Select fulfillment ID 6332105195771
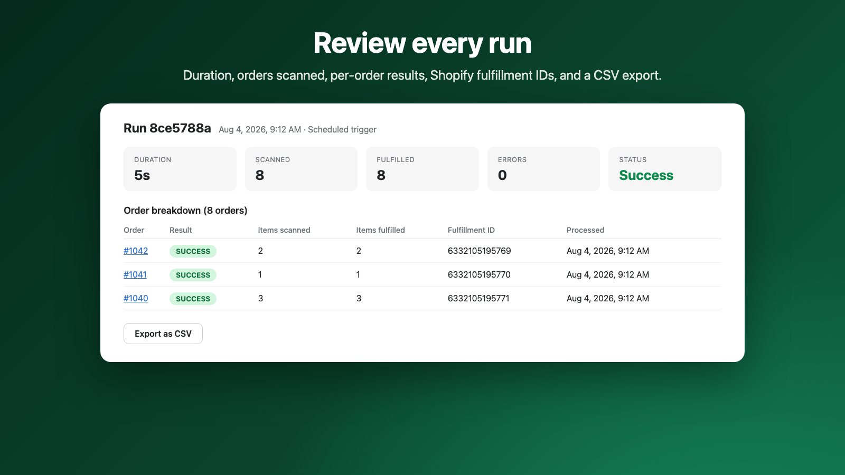The height and width of the screenshot is (475, 845). (x=478, y=298)
